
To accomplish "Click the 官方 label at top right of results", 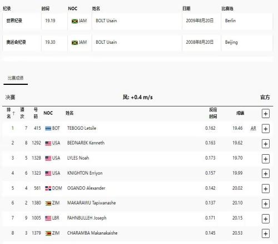I will point(265,97).
